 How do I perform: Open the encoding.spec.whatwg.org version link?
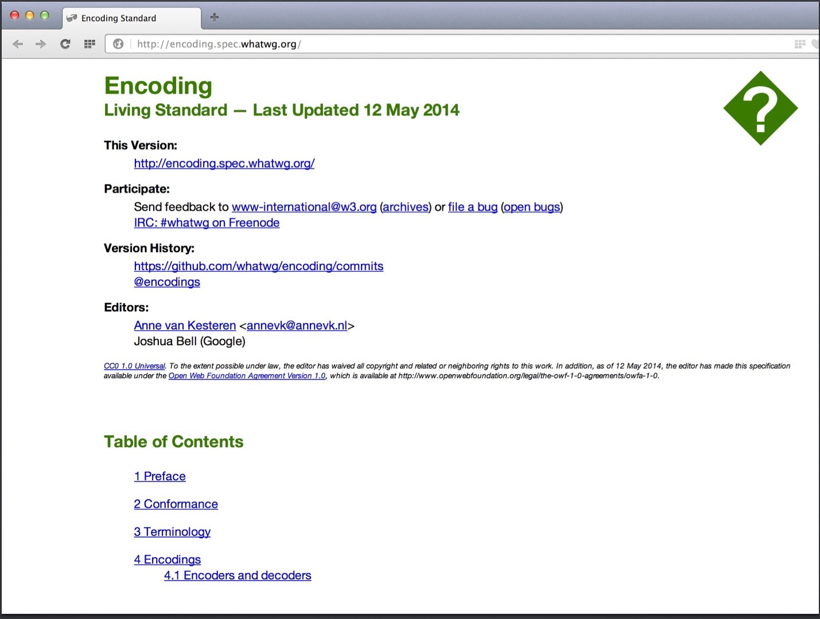click(x=224, y=163)
